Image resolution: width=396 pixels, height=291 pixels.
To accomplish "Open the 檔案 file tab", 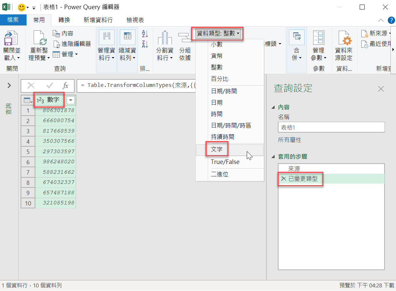I will click(13, 20).
